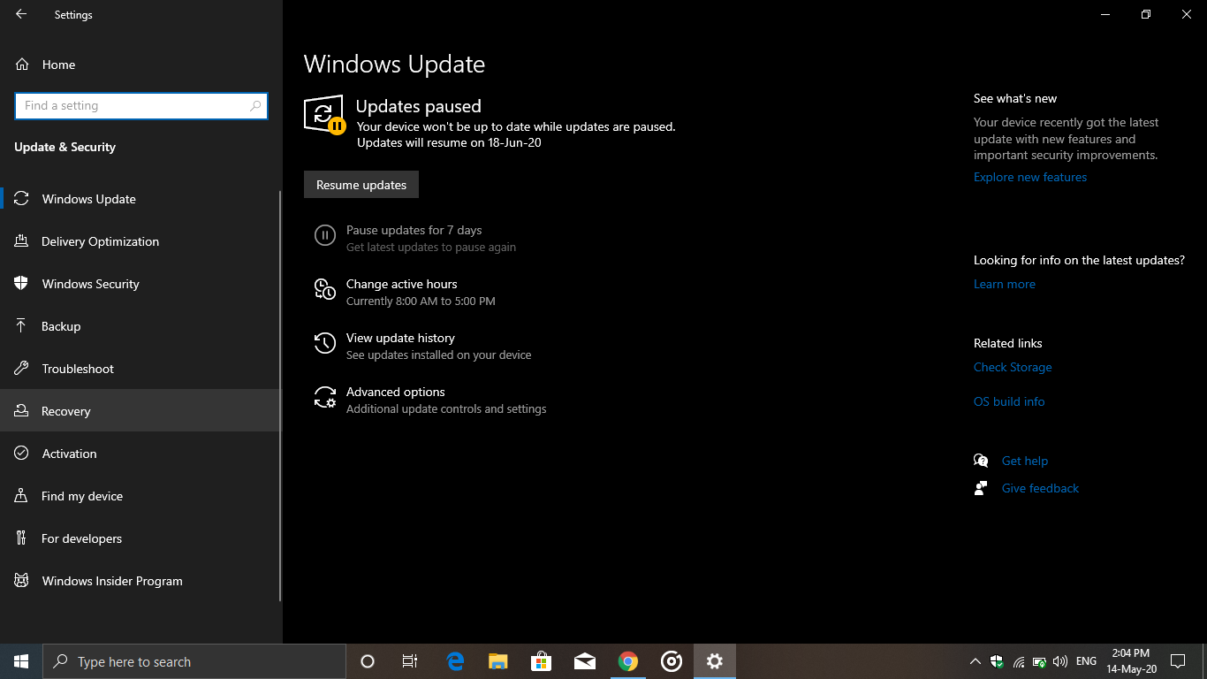The image size is (1207, 679).
Task: Click the Windows Security shield icon in sidebar
Action: tap(22, 284)
